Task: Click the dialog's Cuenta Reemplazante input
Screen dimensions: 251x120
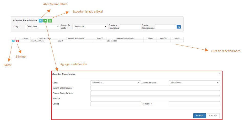Action: 155,93
